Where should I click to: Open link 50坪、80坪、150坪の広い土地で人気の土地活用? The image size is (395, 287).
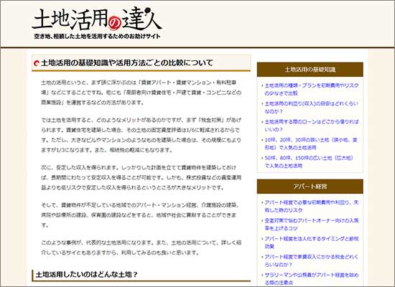pos(309,162)
